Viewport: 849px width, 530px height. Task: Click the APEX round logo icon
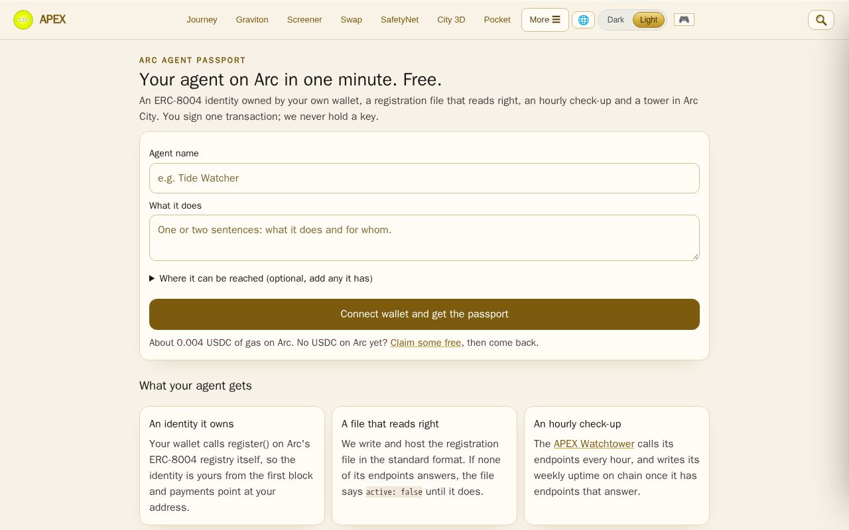tap(23, 20)
